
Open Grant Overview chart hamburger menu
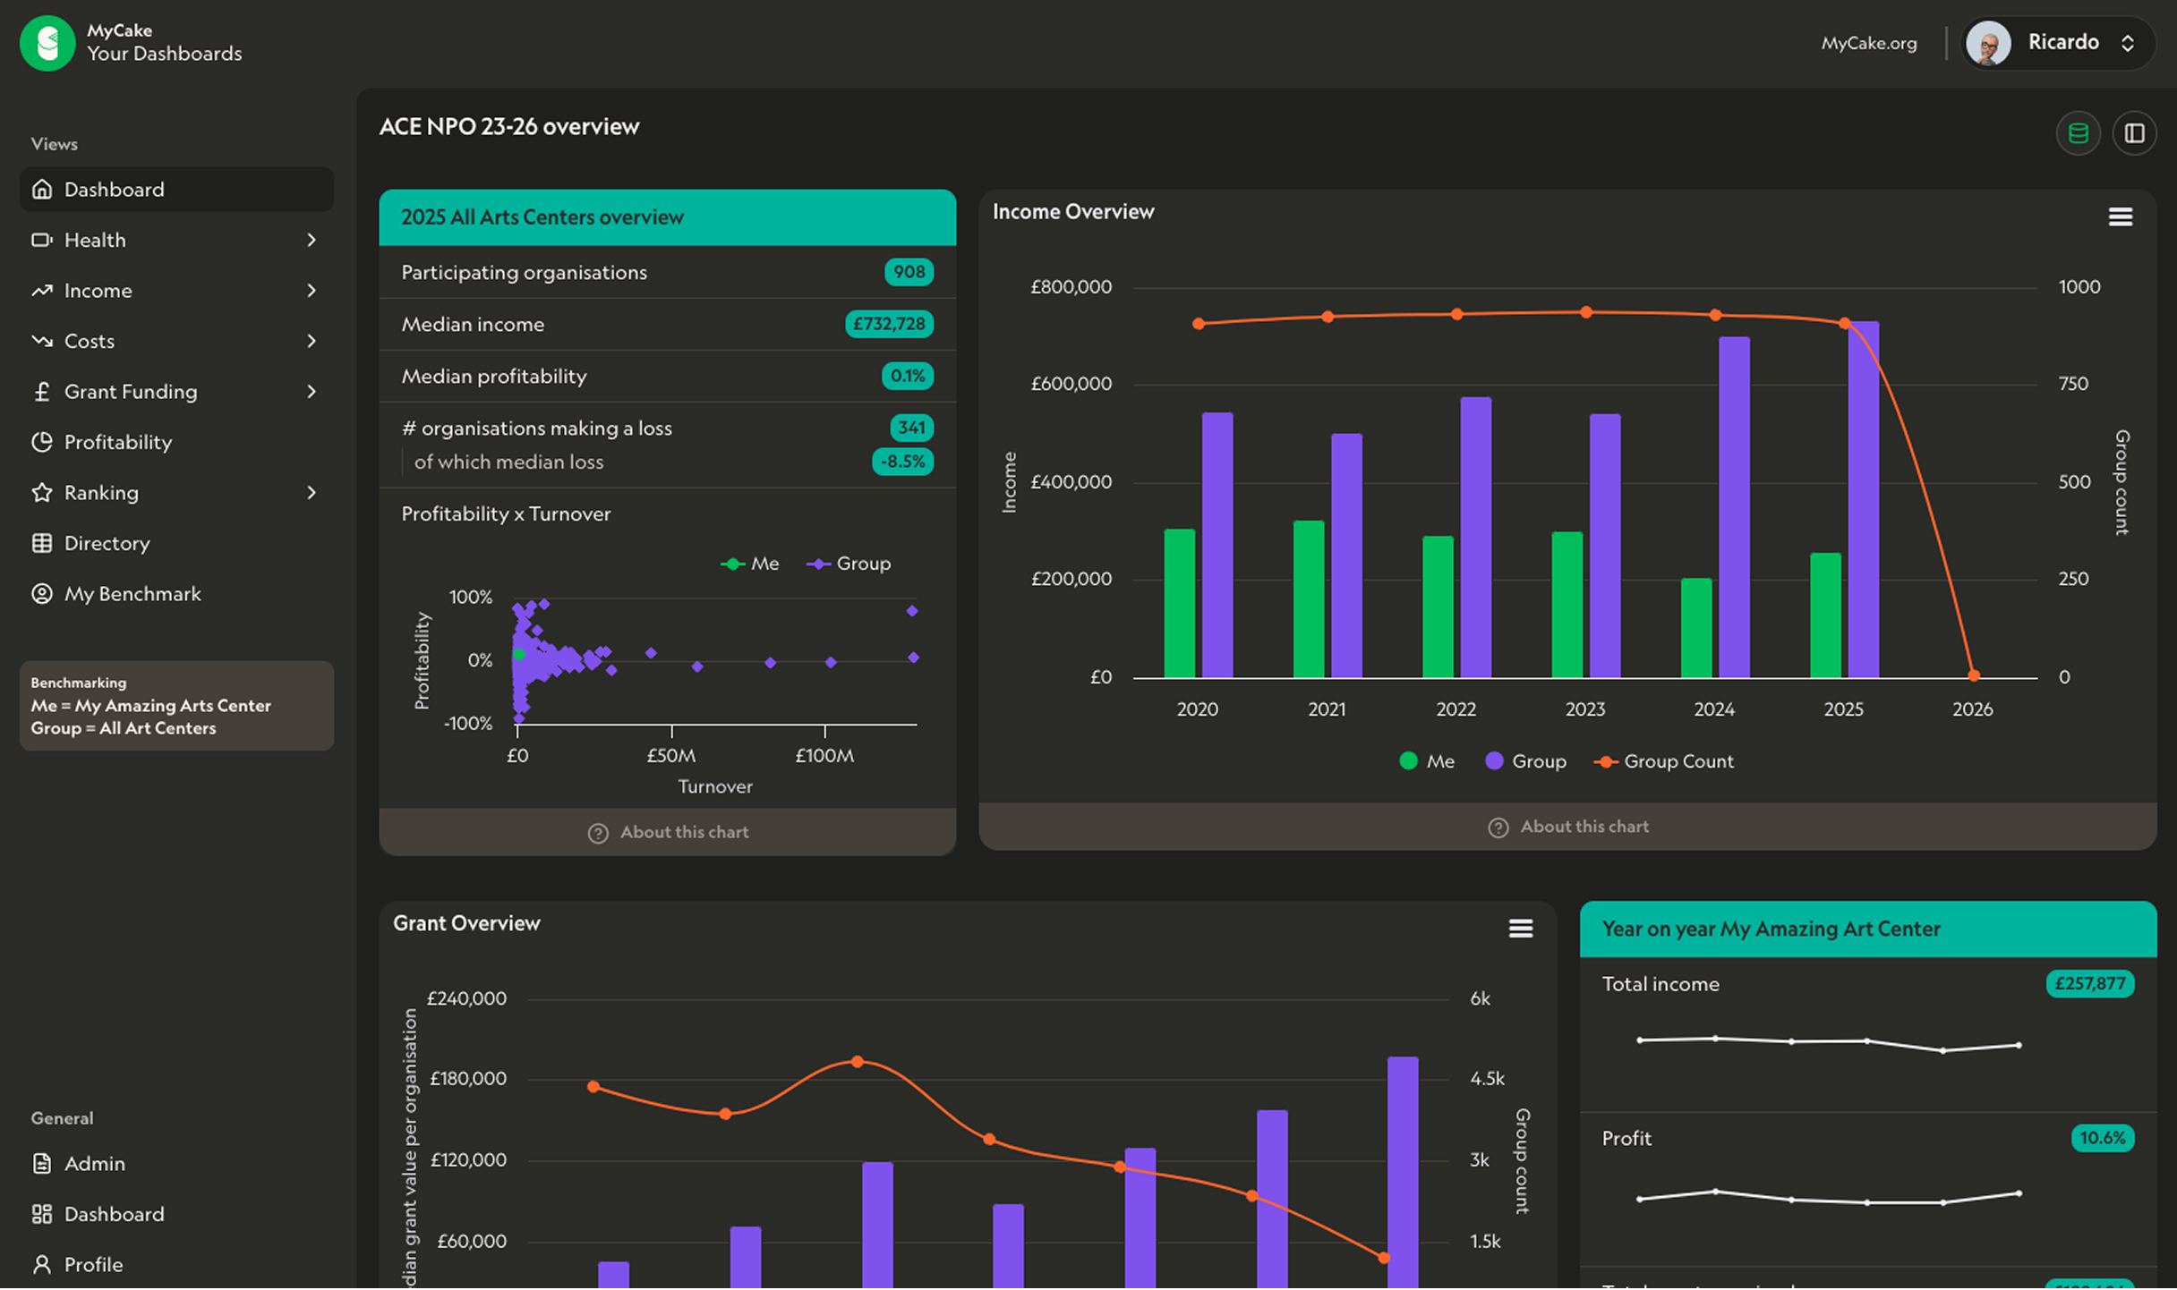click(x=1520, y=929)
